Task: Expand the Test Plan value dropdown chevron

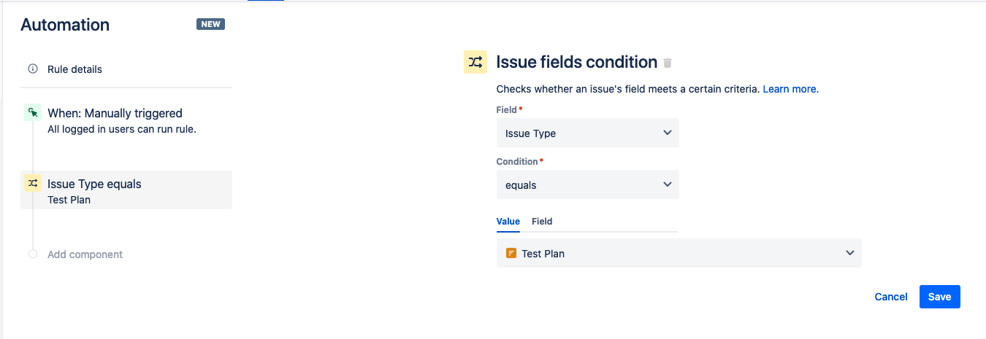Action: point(849,253)
